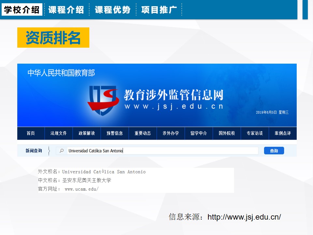Image resolution: width=313 pixels, height=235 pixels.
Task: Open the http://www.jsj.edu.cn/ source link
Action: [x=244, y=217]
